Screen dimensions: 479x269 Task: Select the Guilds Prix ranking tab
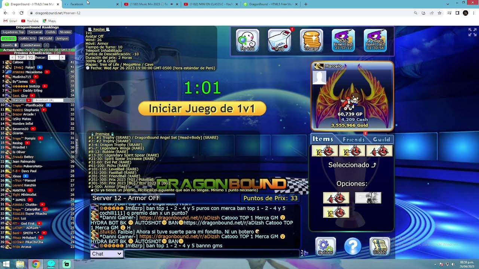pos(27,38)
